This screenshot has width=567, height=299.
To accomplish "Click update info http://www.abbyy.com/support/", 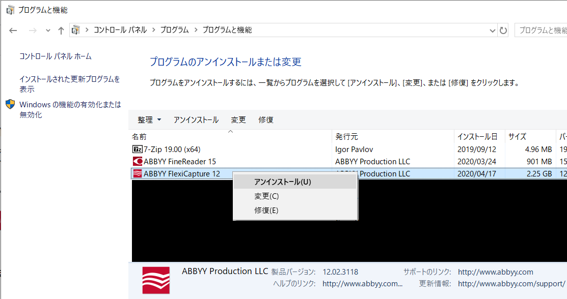I will [511, 284].
